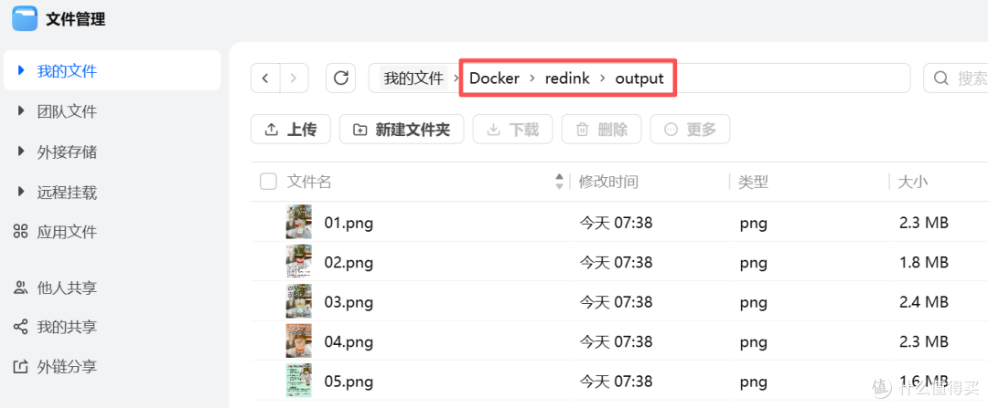988x408 pixels.
Task: Toggle the select-all checkbox in header
Action: [268, 182]
